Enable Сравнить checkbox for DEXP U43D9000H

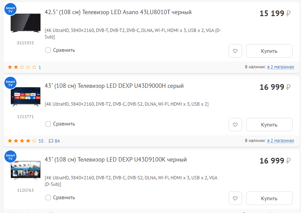[x=48, y=124]
